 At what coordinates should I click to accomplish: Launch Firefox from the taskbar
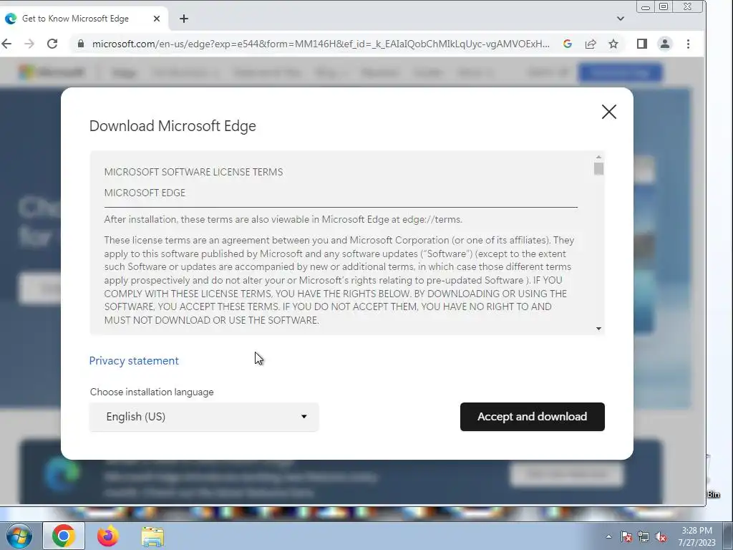108,536
